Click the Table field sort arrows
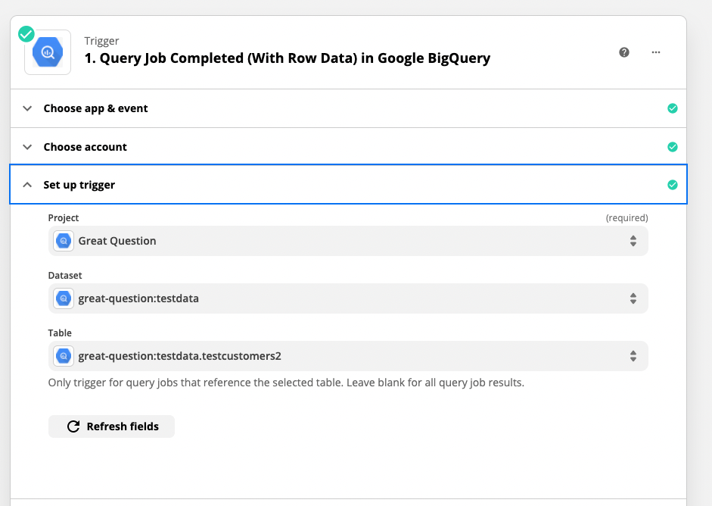Viewport: 712px width, 506px height. click(633, 356)
